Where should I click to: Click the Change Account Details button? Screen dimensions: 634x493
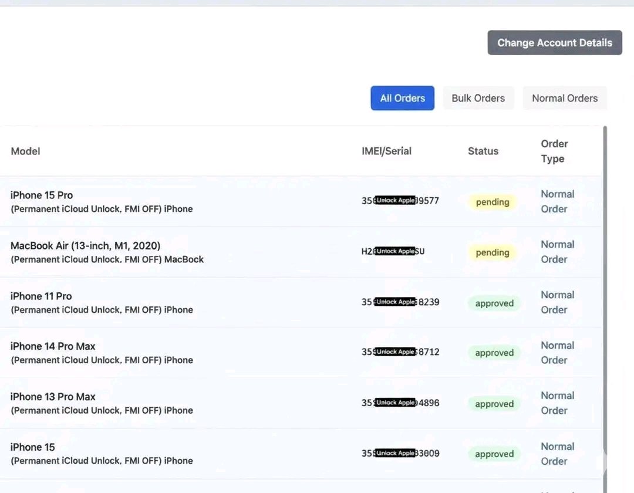coord(554,42)
